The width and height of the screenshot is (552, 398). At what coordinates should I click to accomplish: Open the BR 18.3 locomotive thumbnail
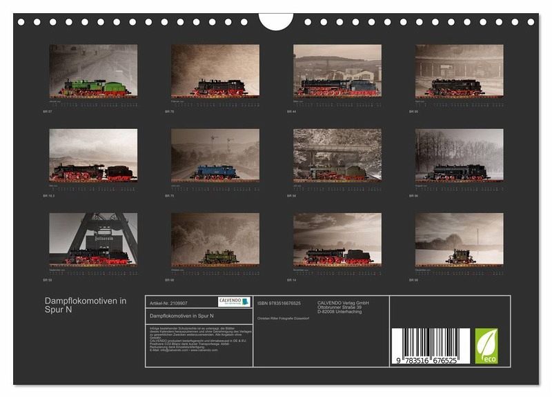pos(93,155)
